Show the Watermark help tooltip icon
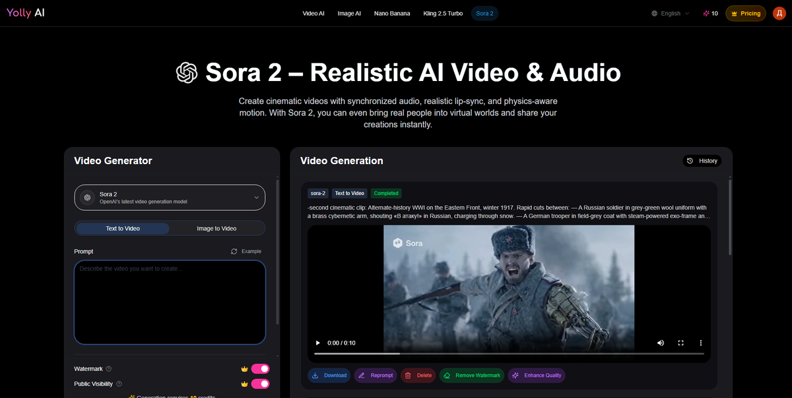Screen dimensions: 792x398 coord(109,369)
